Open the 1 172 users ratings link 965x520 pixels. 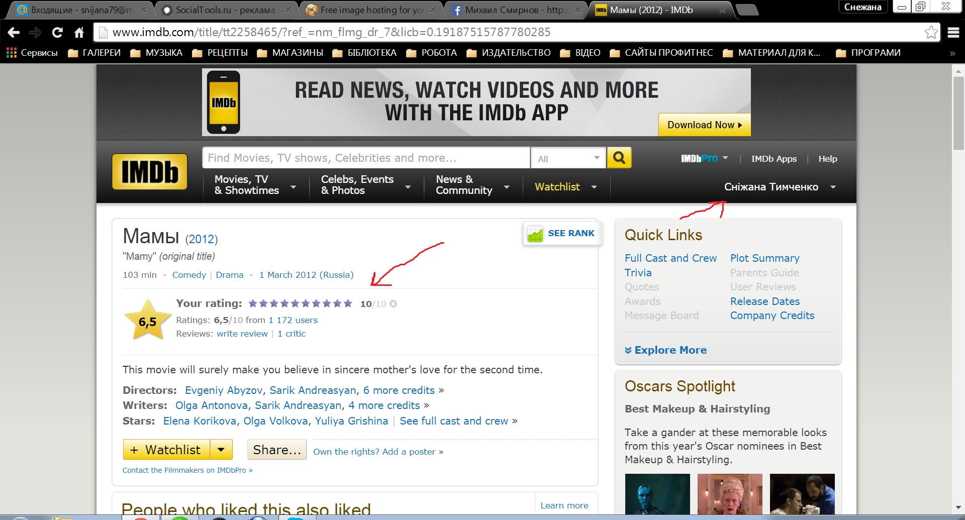pyautogui.click(x=293, y=320)
